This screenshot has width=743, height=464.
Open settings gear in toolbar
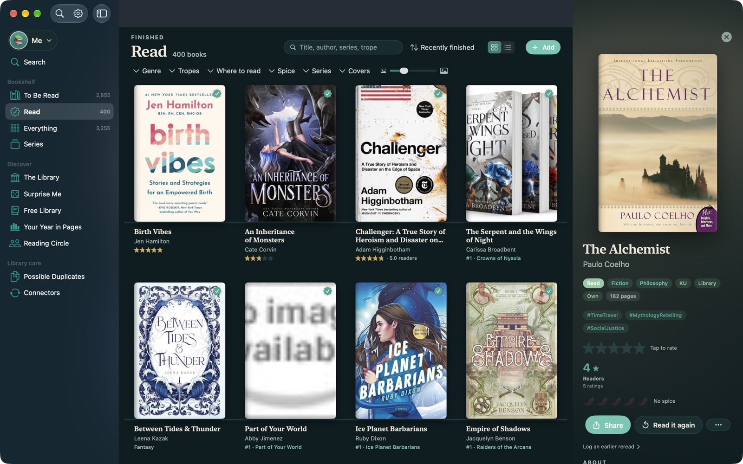point(78,13)
